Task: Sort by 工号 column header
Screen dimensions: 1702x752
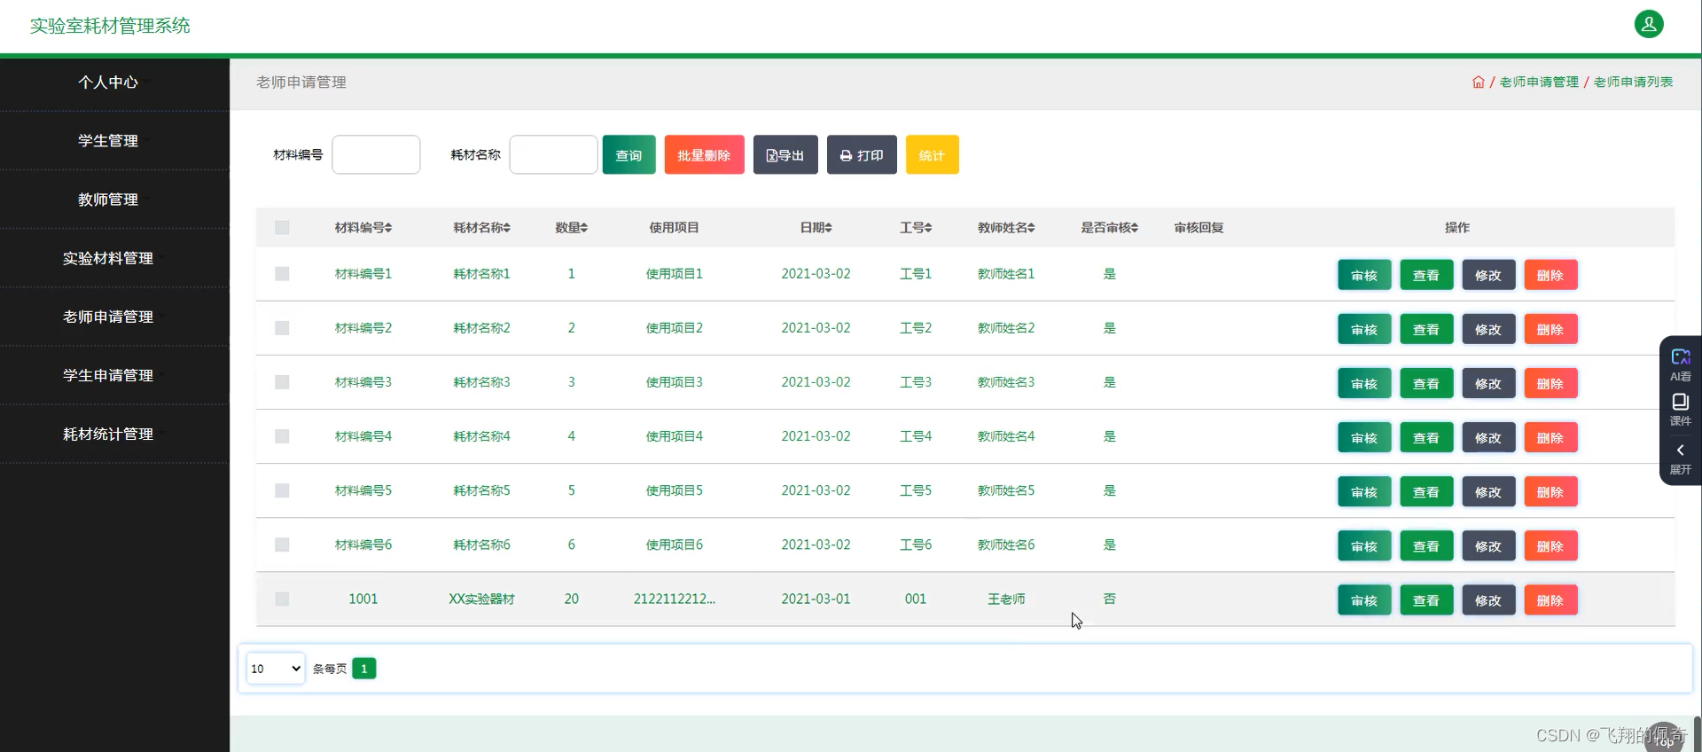Action: [x=916, y=228]
